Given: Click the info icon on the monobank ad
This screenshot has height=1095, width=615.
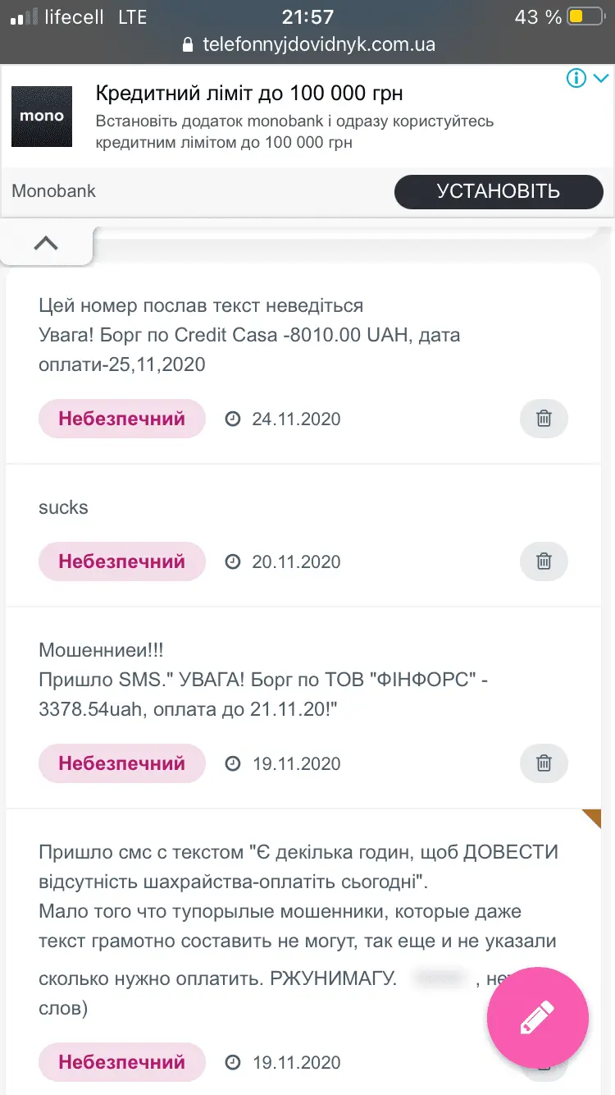Looking at the screenshot, I should (x=576, y=78).
